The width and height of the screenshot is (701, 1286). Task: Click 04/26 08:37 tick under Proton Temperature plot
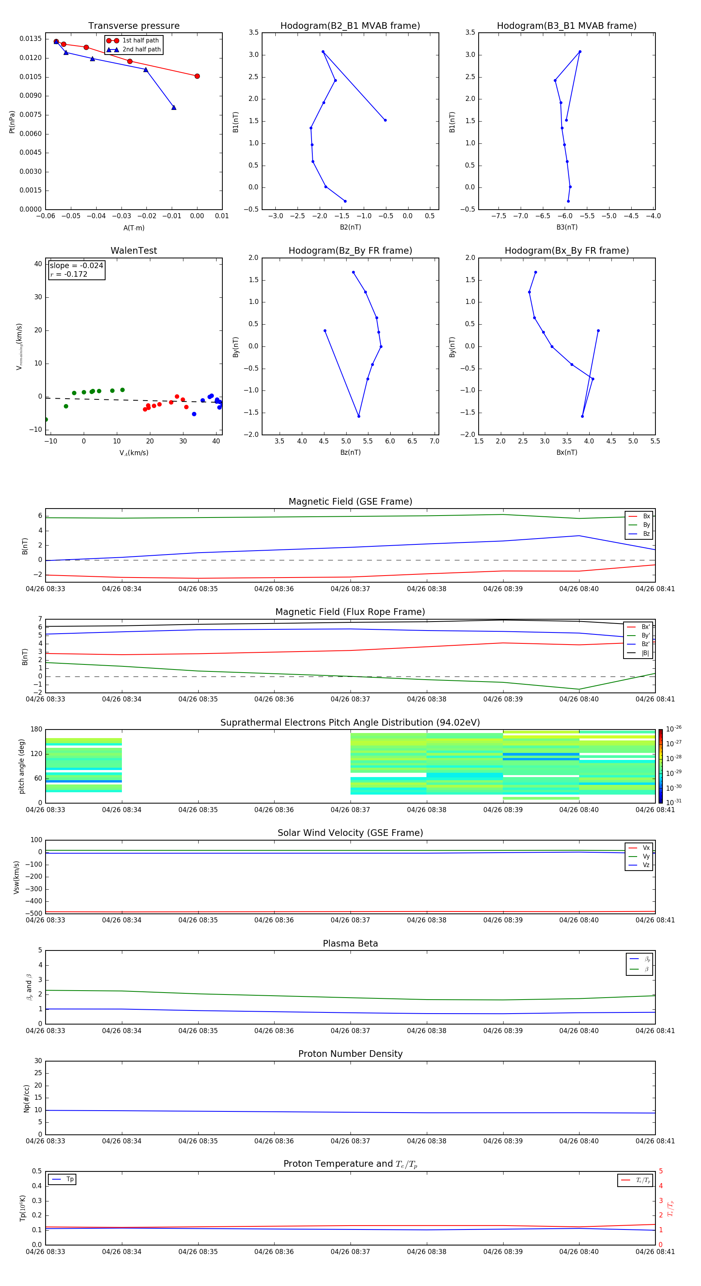click(x=350, y=1252)
